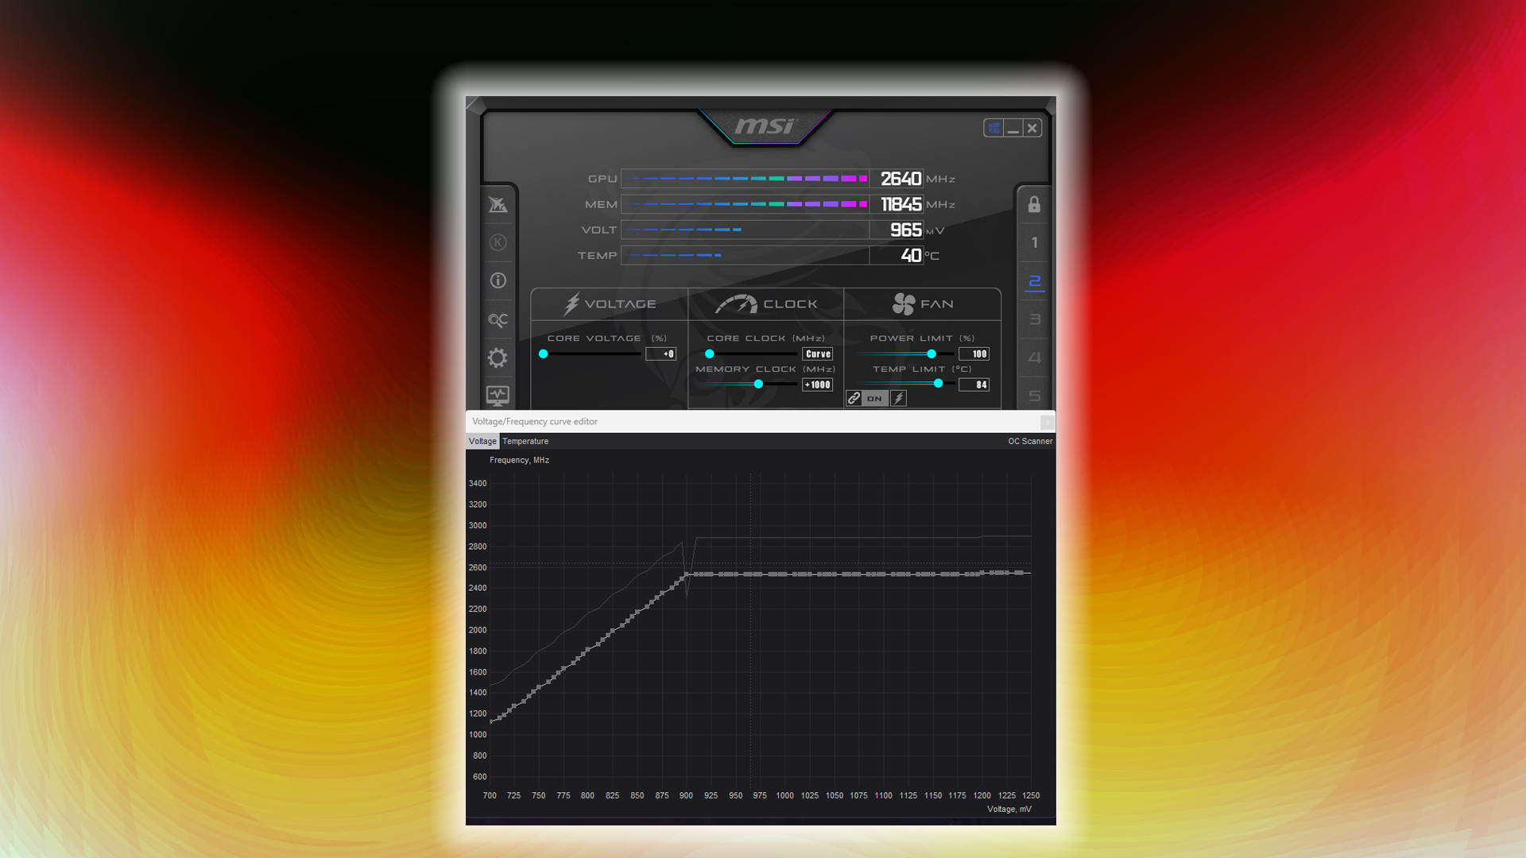Click the Core Voltage slider handle
Viewport: 1526px width, 858px height.
pos(544,354)
